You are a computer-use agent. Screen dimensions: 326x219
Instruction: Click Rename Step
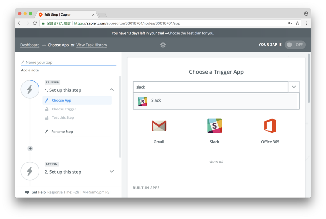pyautogui.click(x=62, y=132)
